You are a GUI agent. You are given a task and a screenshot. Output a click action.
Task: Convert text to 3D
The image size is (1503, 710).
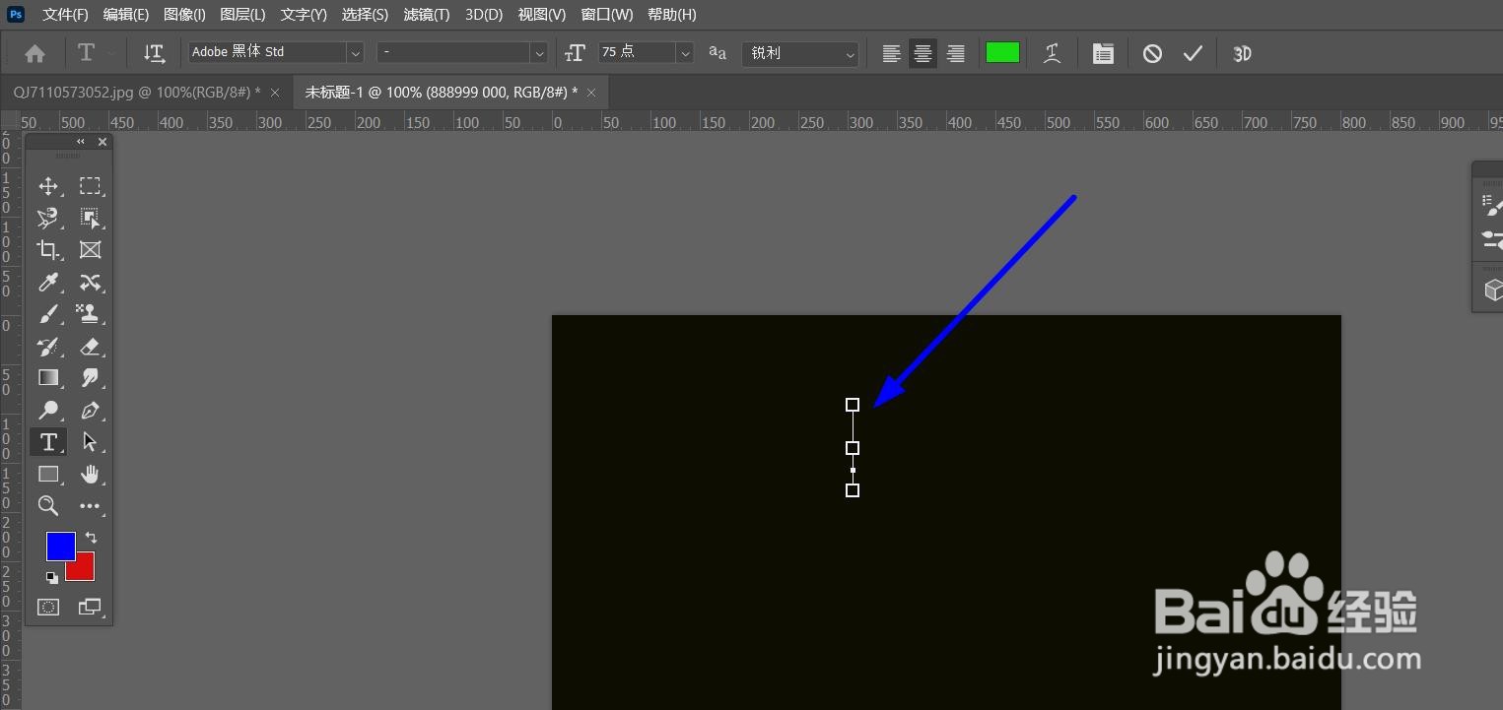point(1242,54)
